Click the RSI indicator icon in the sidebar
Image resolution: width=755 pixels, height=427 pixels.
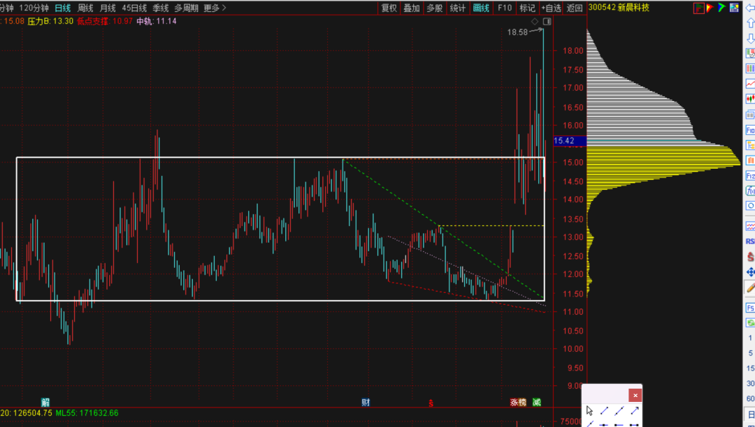(750, 241)
